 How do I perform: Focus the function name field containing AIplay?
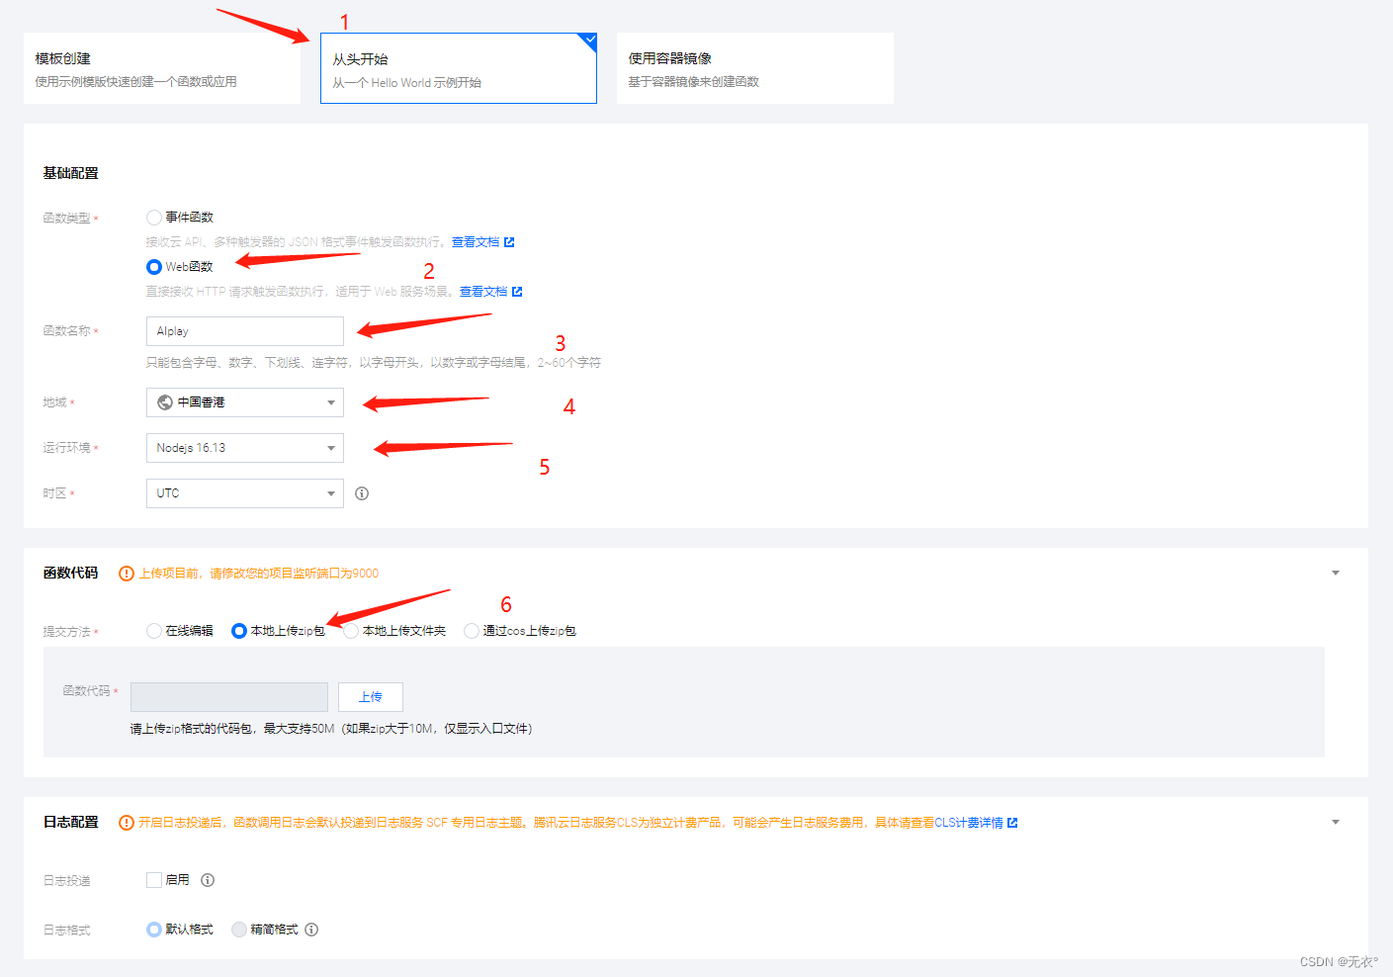[245, 331]
